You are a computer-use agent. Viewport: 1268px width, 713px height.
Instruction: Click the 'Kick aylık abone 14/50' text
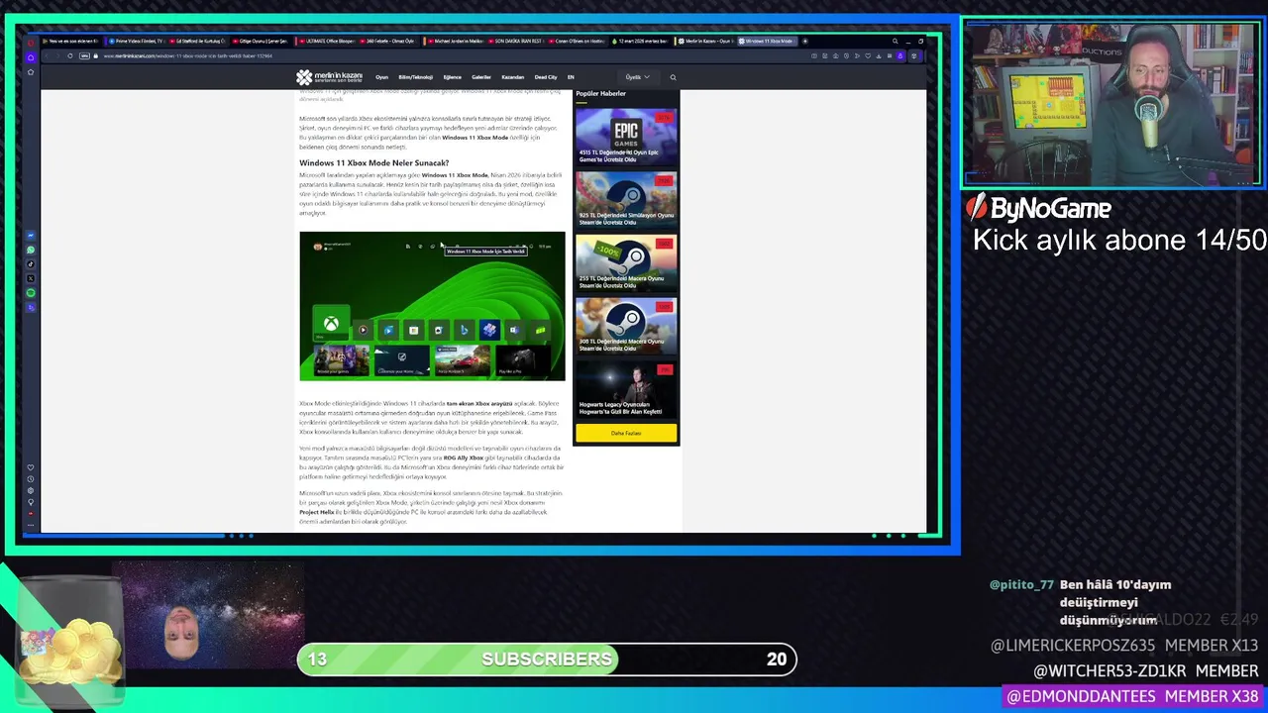tap(1119, 240)
